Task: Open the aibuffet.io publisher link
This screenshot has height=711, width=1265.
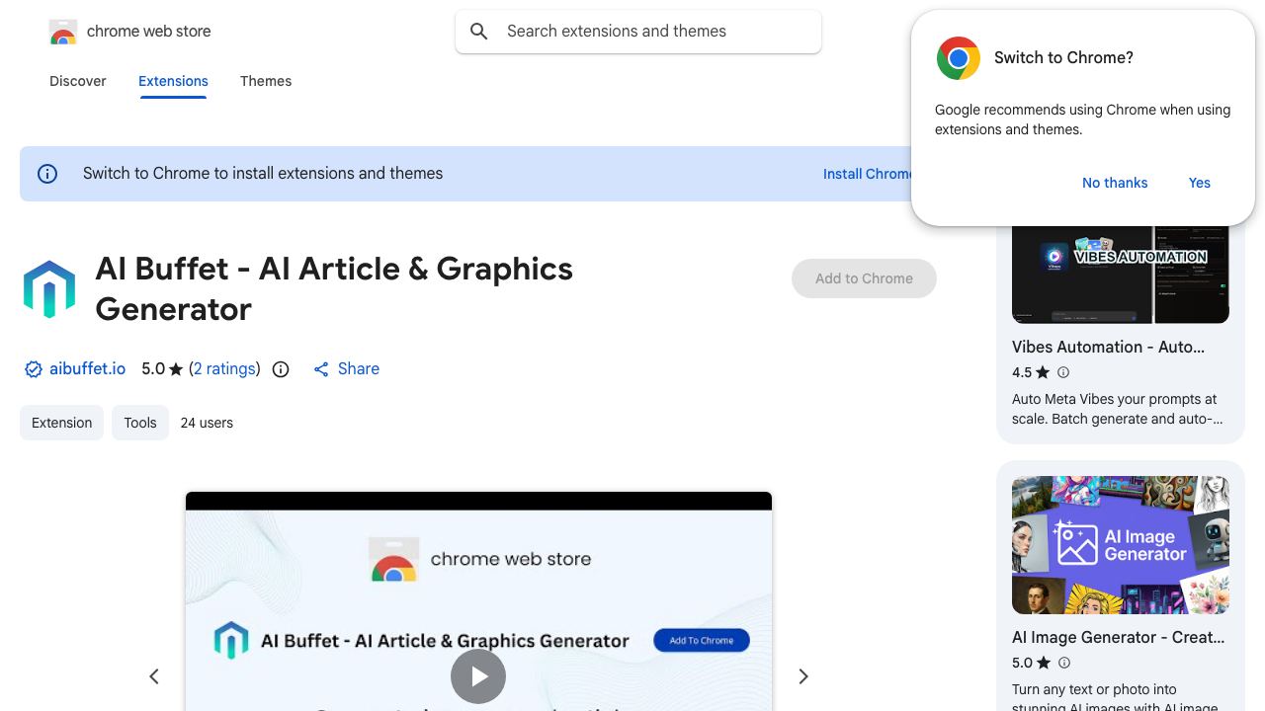Action: (88, 369)
